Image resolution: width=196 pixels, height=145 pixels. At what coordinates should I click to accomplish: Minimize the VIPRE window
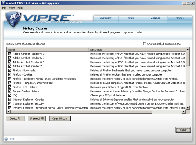pyautogui.click(x=184, y=3)
